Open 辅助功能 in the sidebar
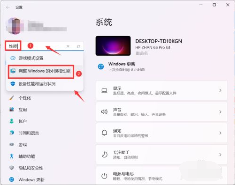The image size is (237, 186). click(x=27, y=156)
